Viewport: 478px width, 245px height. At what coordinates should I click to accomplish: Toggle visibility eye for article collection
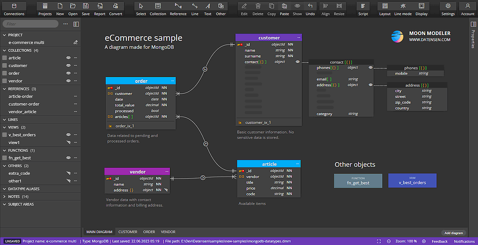tap(68, 58)
